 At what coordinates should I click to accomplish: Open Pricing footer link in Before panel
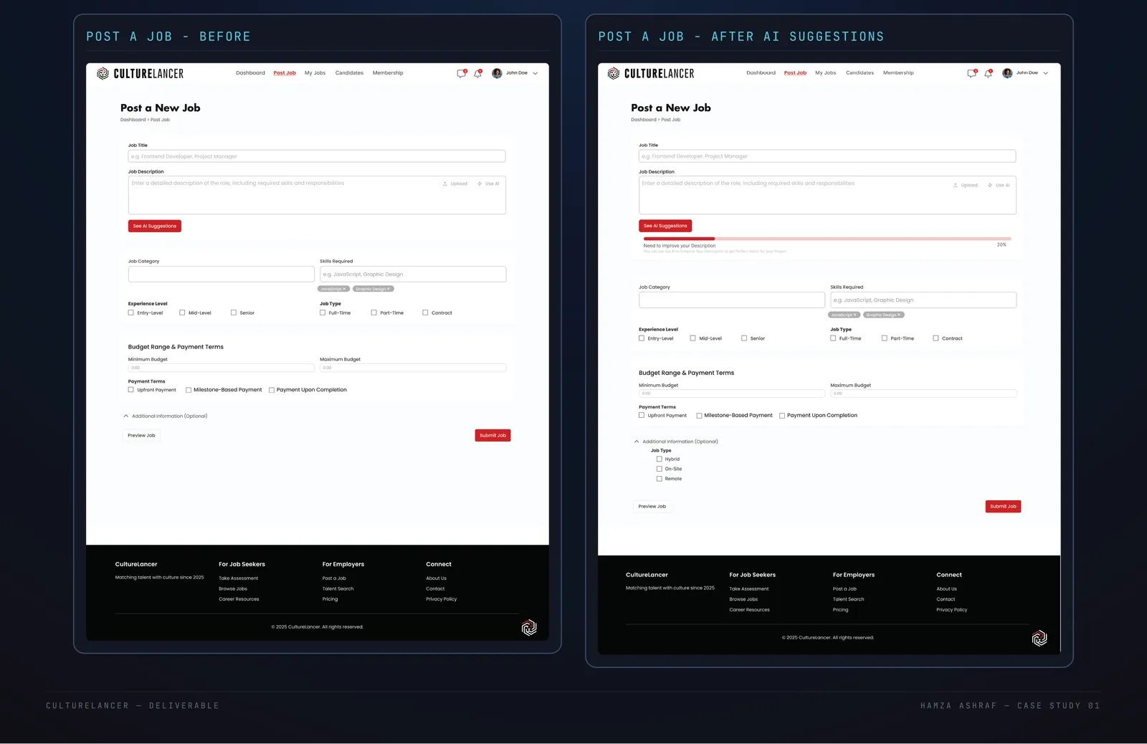point(330,599)
